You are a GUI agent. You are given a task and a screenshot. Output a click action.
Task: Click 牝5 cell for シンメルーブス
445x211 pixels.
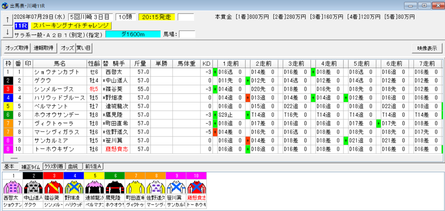(x=93, y=89)
